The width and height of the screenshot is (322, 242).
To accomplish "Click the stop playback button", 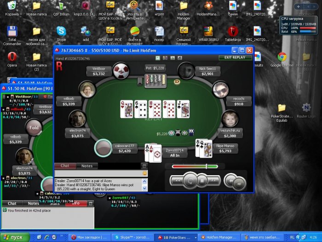I will (x=202, y=181).
